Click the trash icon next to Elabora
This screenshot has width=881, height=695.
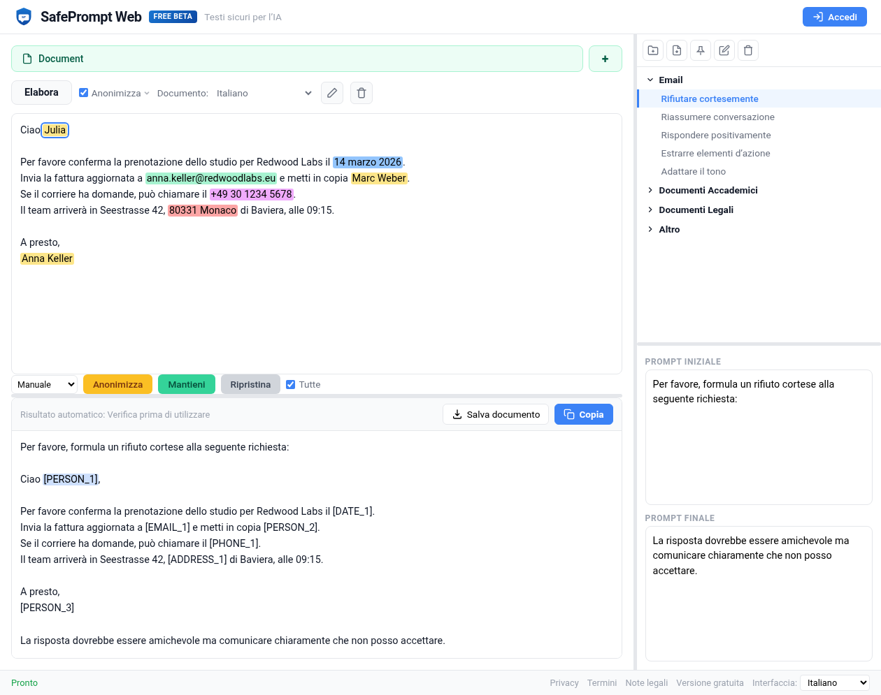361,93
